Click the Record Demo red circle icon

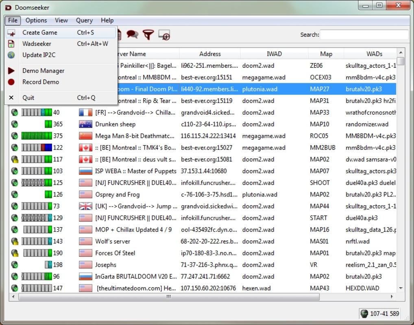click(x=11, y=82)
